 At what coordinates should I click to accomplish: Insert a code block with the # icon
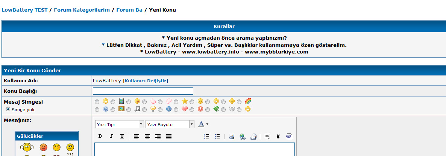click(278, 137)
